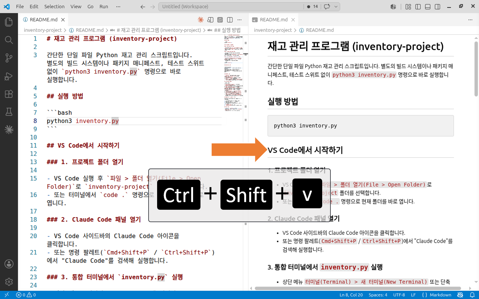Image resolution: width=479 pixels, height=299 pixels.
Task: Open the File menu
Action: coord(20,6)
